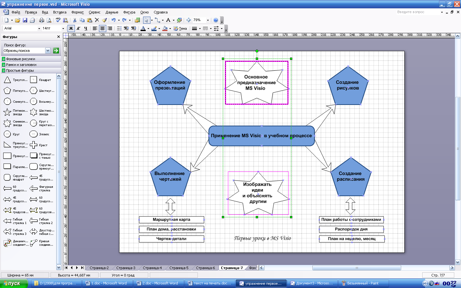461x288 pixels.
Task: Center-align the text
Action: click(x=102, y=28)
